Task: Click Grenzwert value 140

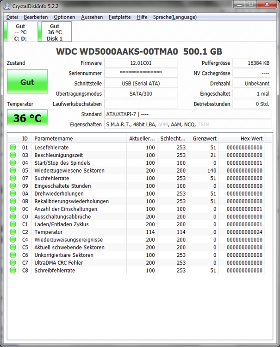Action: [x=212, y=170]
